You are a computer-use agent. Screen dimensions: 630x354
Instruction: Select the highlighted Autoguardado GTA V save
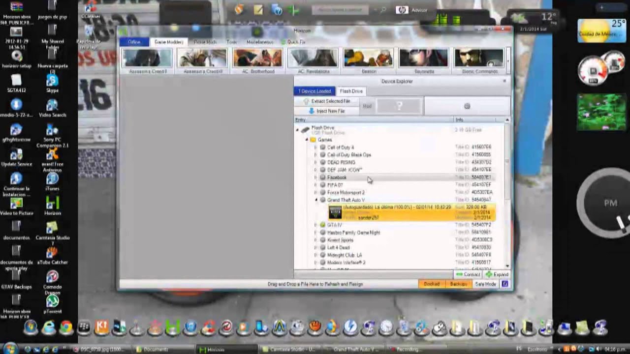(x=411, y=212)
